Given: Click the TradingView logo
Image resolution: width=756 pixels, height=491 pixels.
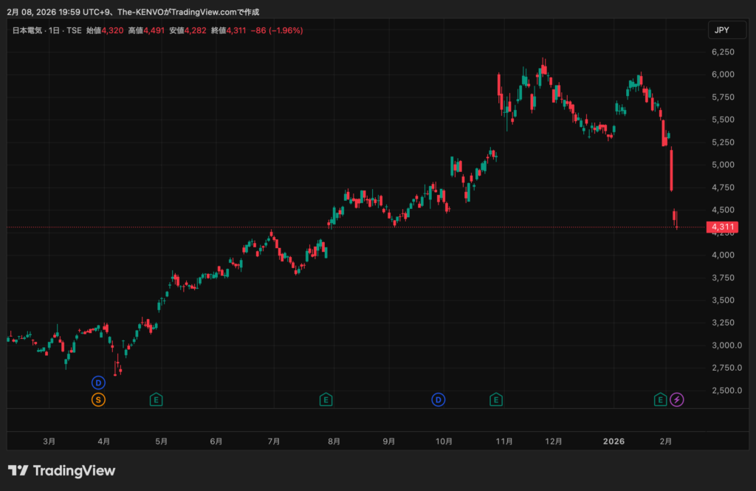Looking at the screenshot, I should point(61,470).
